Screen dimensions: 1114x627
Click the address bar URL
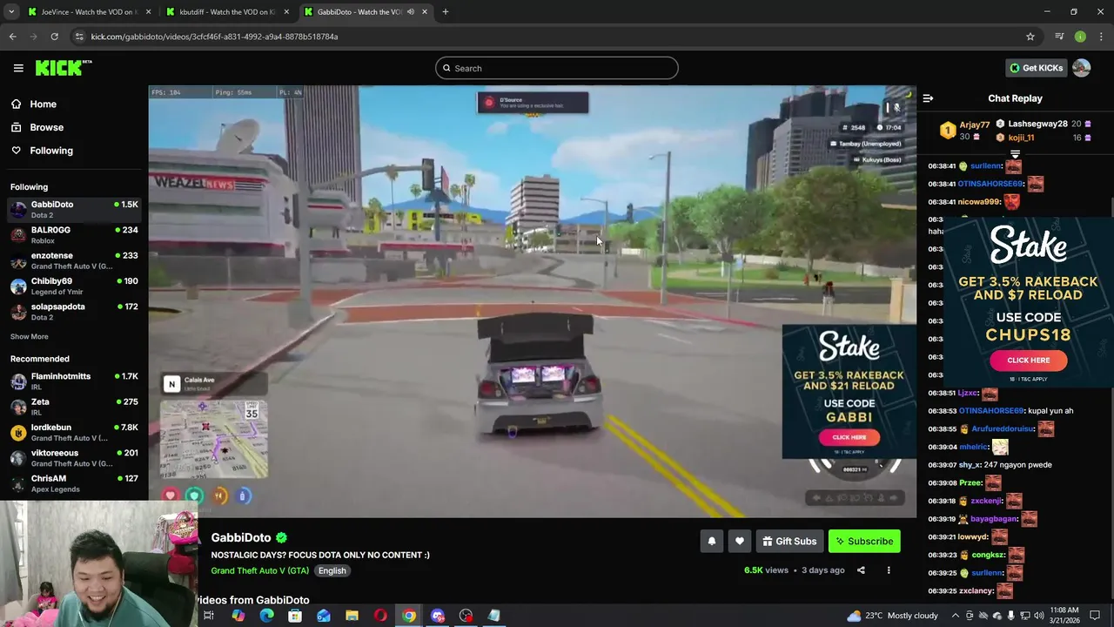[214, 37]
